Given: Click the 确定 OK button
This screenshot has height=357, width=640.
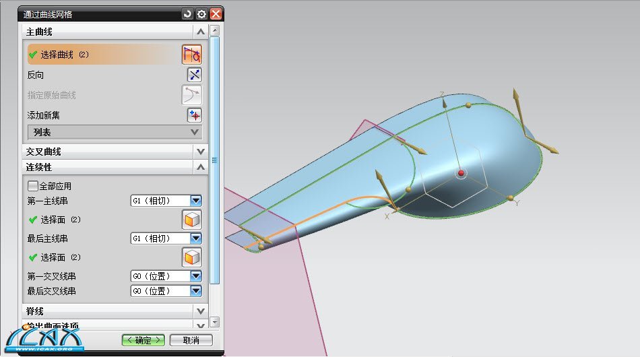Looking at the screenshot, I should pos(143,340).
